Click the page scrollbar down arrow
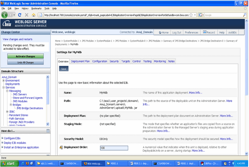The height and width of the screenshot is (167, 249). [246, 154]
